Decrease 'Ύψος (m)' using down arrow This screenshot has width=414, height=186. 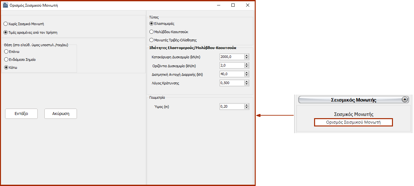pos(246,108)
